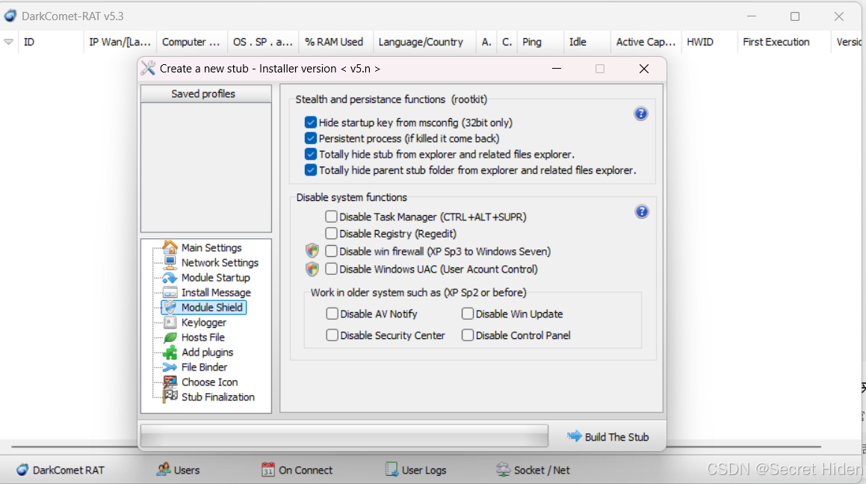This screenshot has height=484, width=866.
Task: Click the shield icon beside Disable win firewall
Action: [x=312, y=251]
